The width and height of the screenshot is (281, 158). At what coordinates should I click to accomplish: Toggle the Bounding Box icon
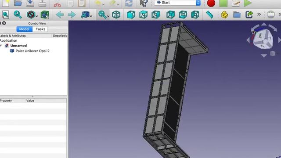tap(45, 14)
